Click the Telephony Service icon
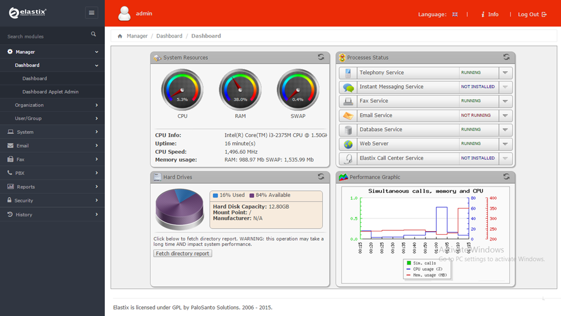Image resolution: width=561 pixels, height=316 pixels. click(x=348, y=73)
